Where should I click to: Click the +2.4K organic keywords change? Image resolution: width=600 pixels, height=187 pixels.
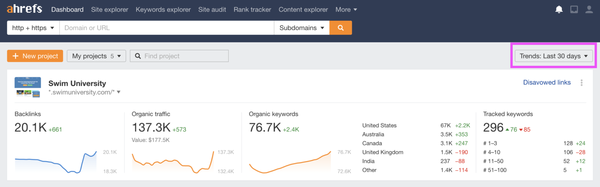click(291, 129)
